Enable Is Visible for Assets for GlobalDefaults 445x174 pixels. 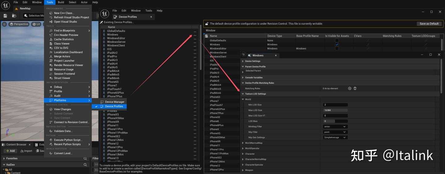(337, 41)
